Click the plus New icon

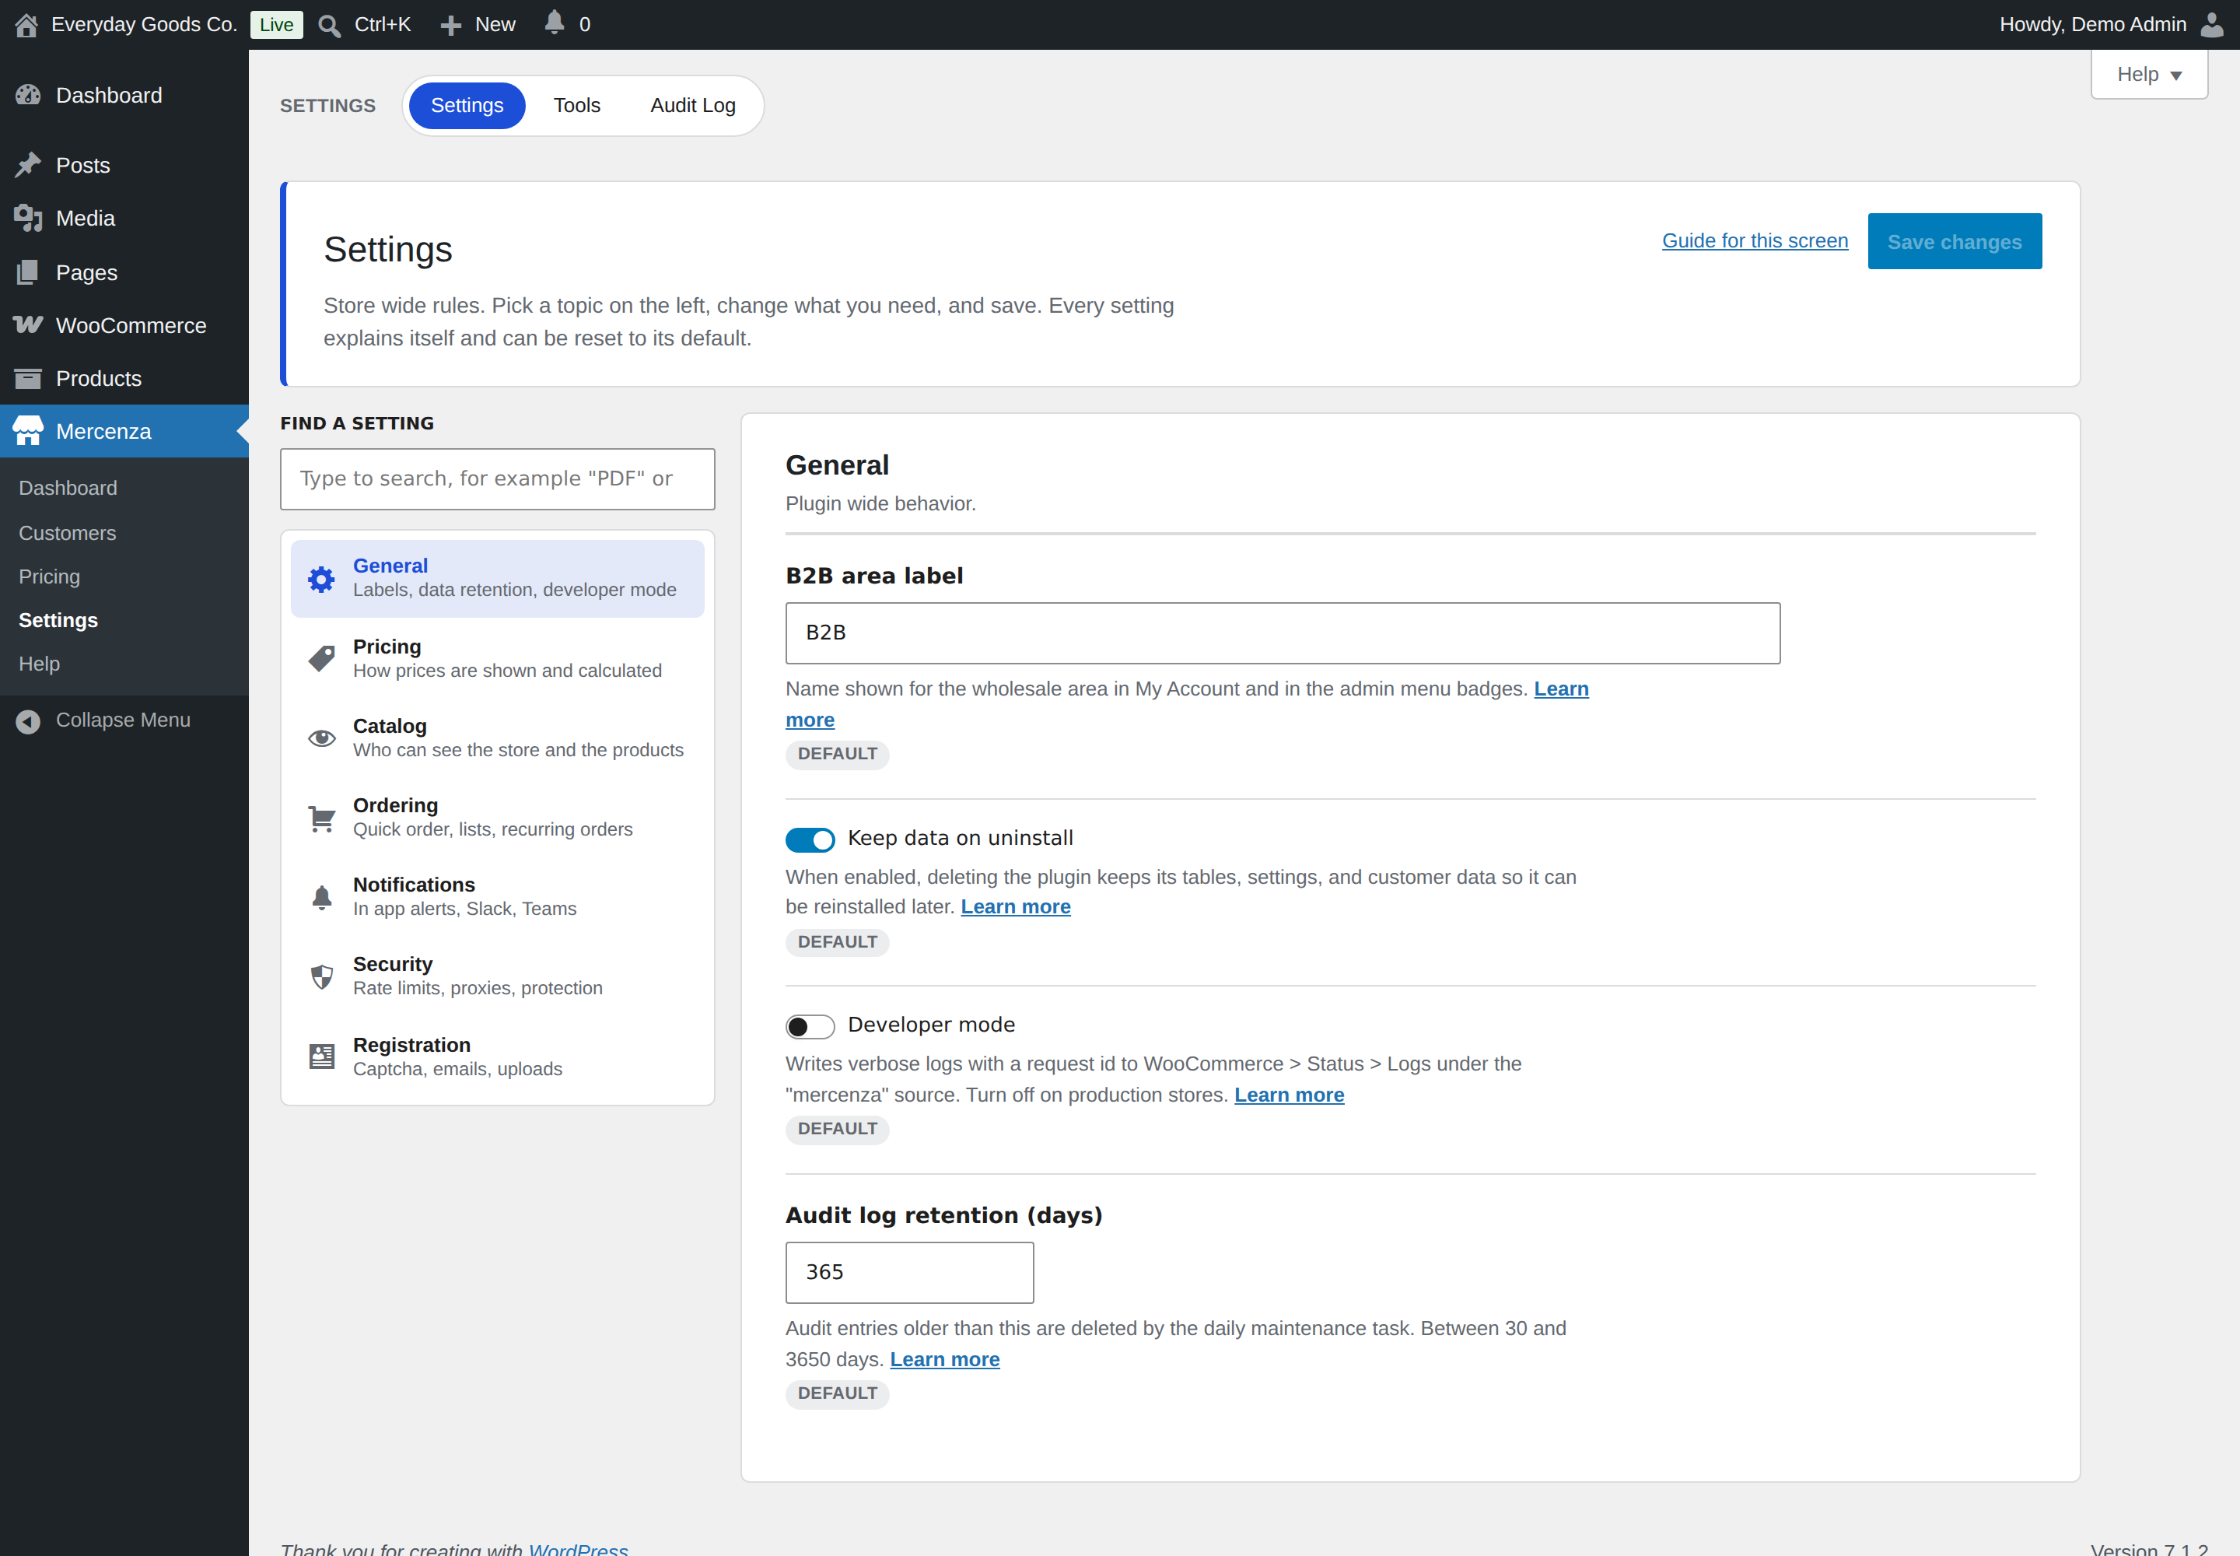click(450, 26)
